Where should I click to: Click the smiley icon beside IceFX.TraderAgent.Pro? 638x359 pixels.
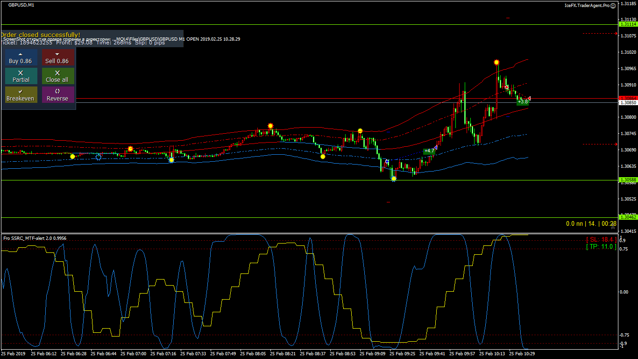(x=613, y=6)
